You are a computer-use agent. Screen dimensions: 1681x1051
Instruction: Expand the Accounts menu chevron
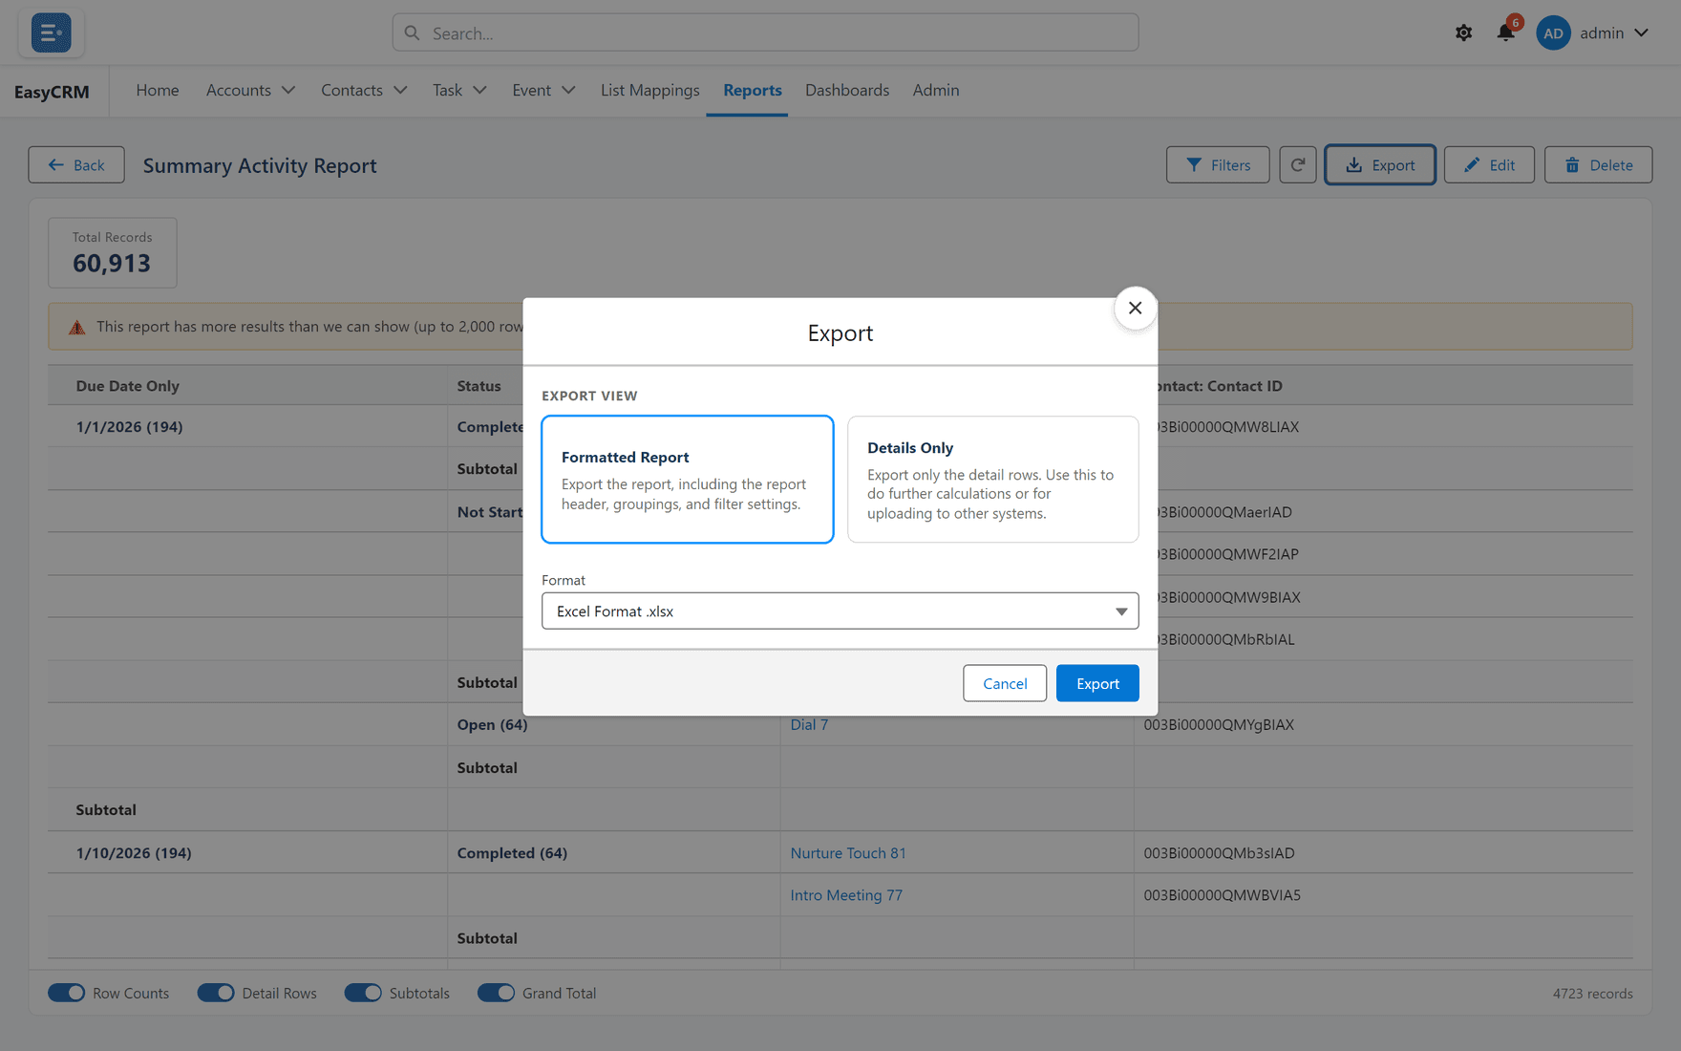[288, 90]
